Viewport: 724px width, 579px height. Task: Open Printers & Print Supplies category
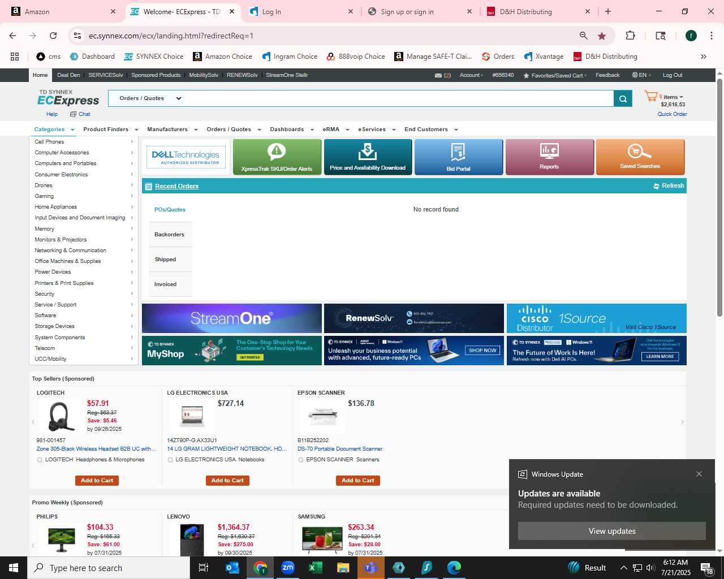coord(84,283)
